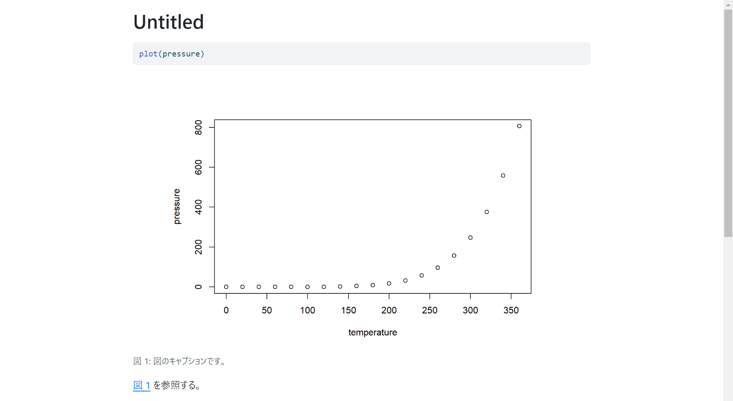The height and width of the screenshot is (401, 733).
Task: Click the を参照する text after the link
Action: 177,385
